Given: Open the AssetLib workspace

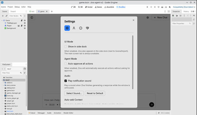Looking at the screenshot, I should [109, 7].
